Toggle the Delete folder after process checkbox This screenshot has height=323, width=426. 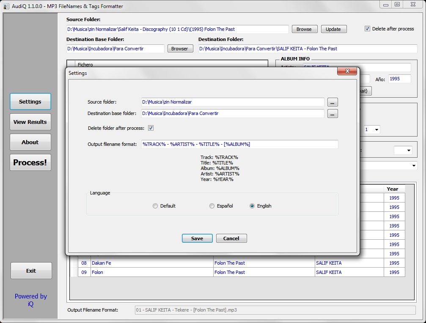151,128
